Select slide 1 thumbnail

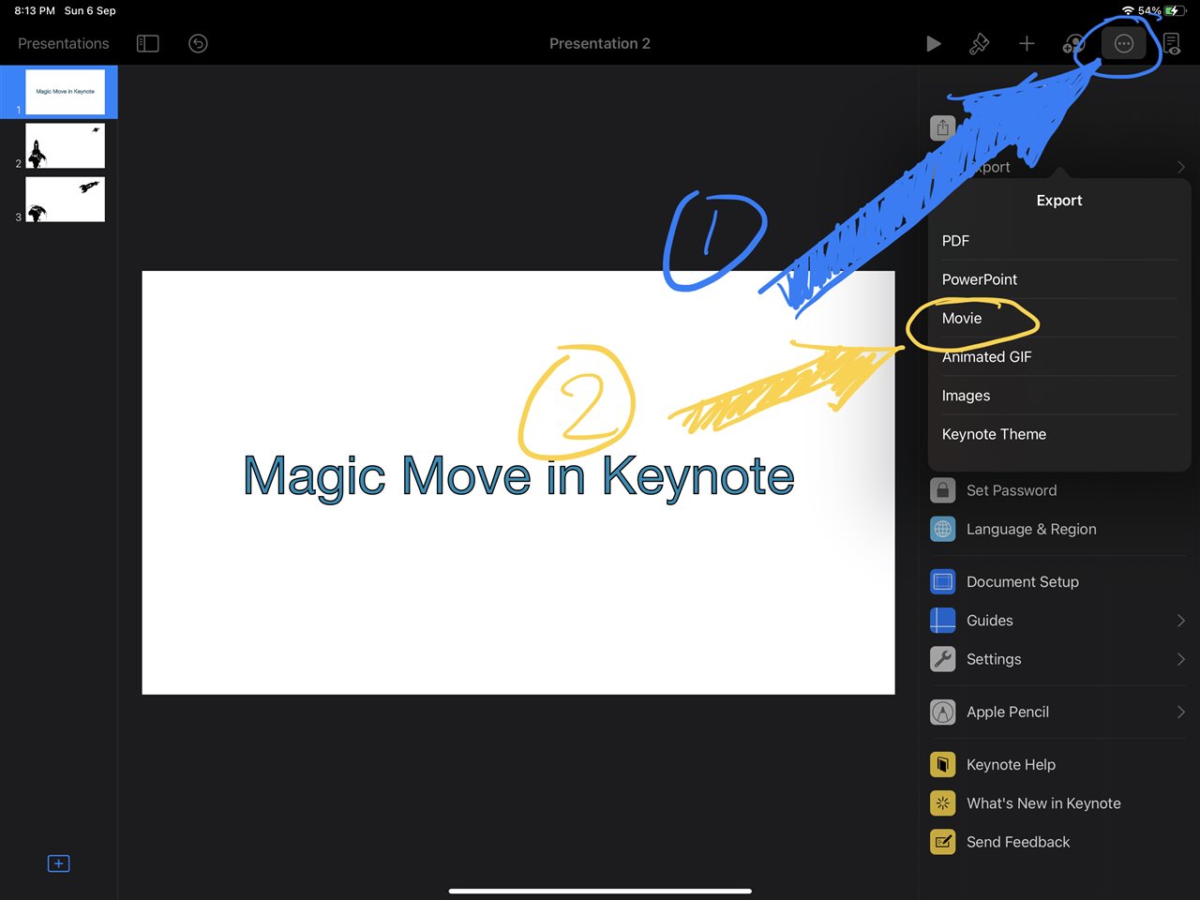coord(65,92)
